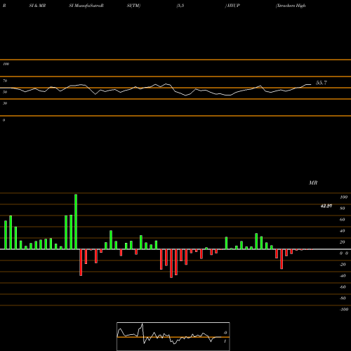Click the 60 label on MR axis

point(343,220)
